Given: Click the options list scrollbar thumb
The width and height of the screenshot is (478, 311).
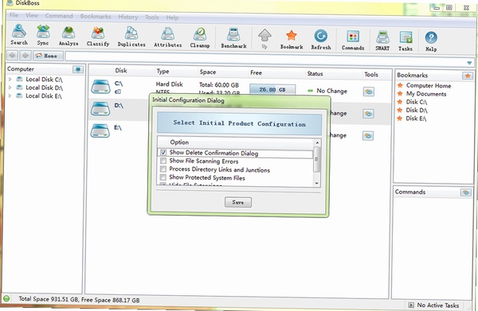Looking at the screenshot, I should [317, 159].
